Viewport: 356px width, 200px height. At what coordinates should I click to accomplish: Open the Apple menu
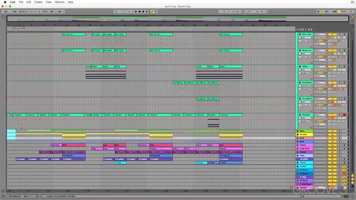[x=5, y=2]
